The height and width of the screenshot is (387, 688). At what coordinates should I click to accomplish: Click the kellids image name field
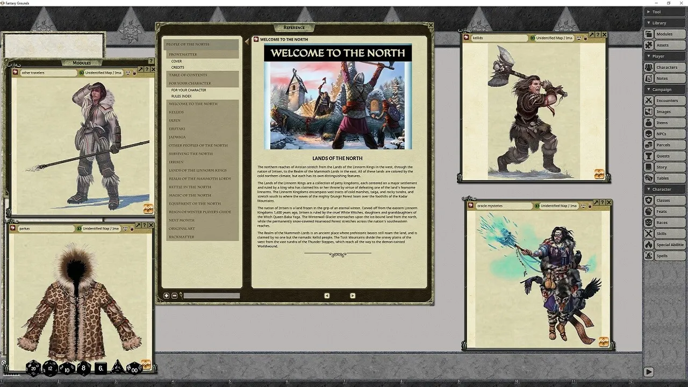[499, 38]
